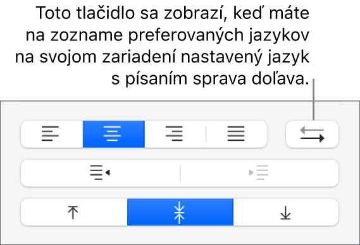This screenshot has height=245, width=360.
Task: Toggle right-to-left text direction button
Action: (x=313, y=134)
